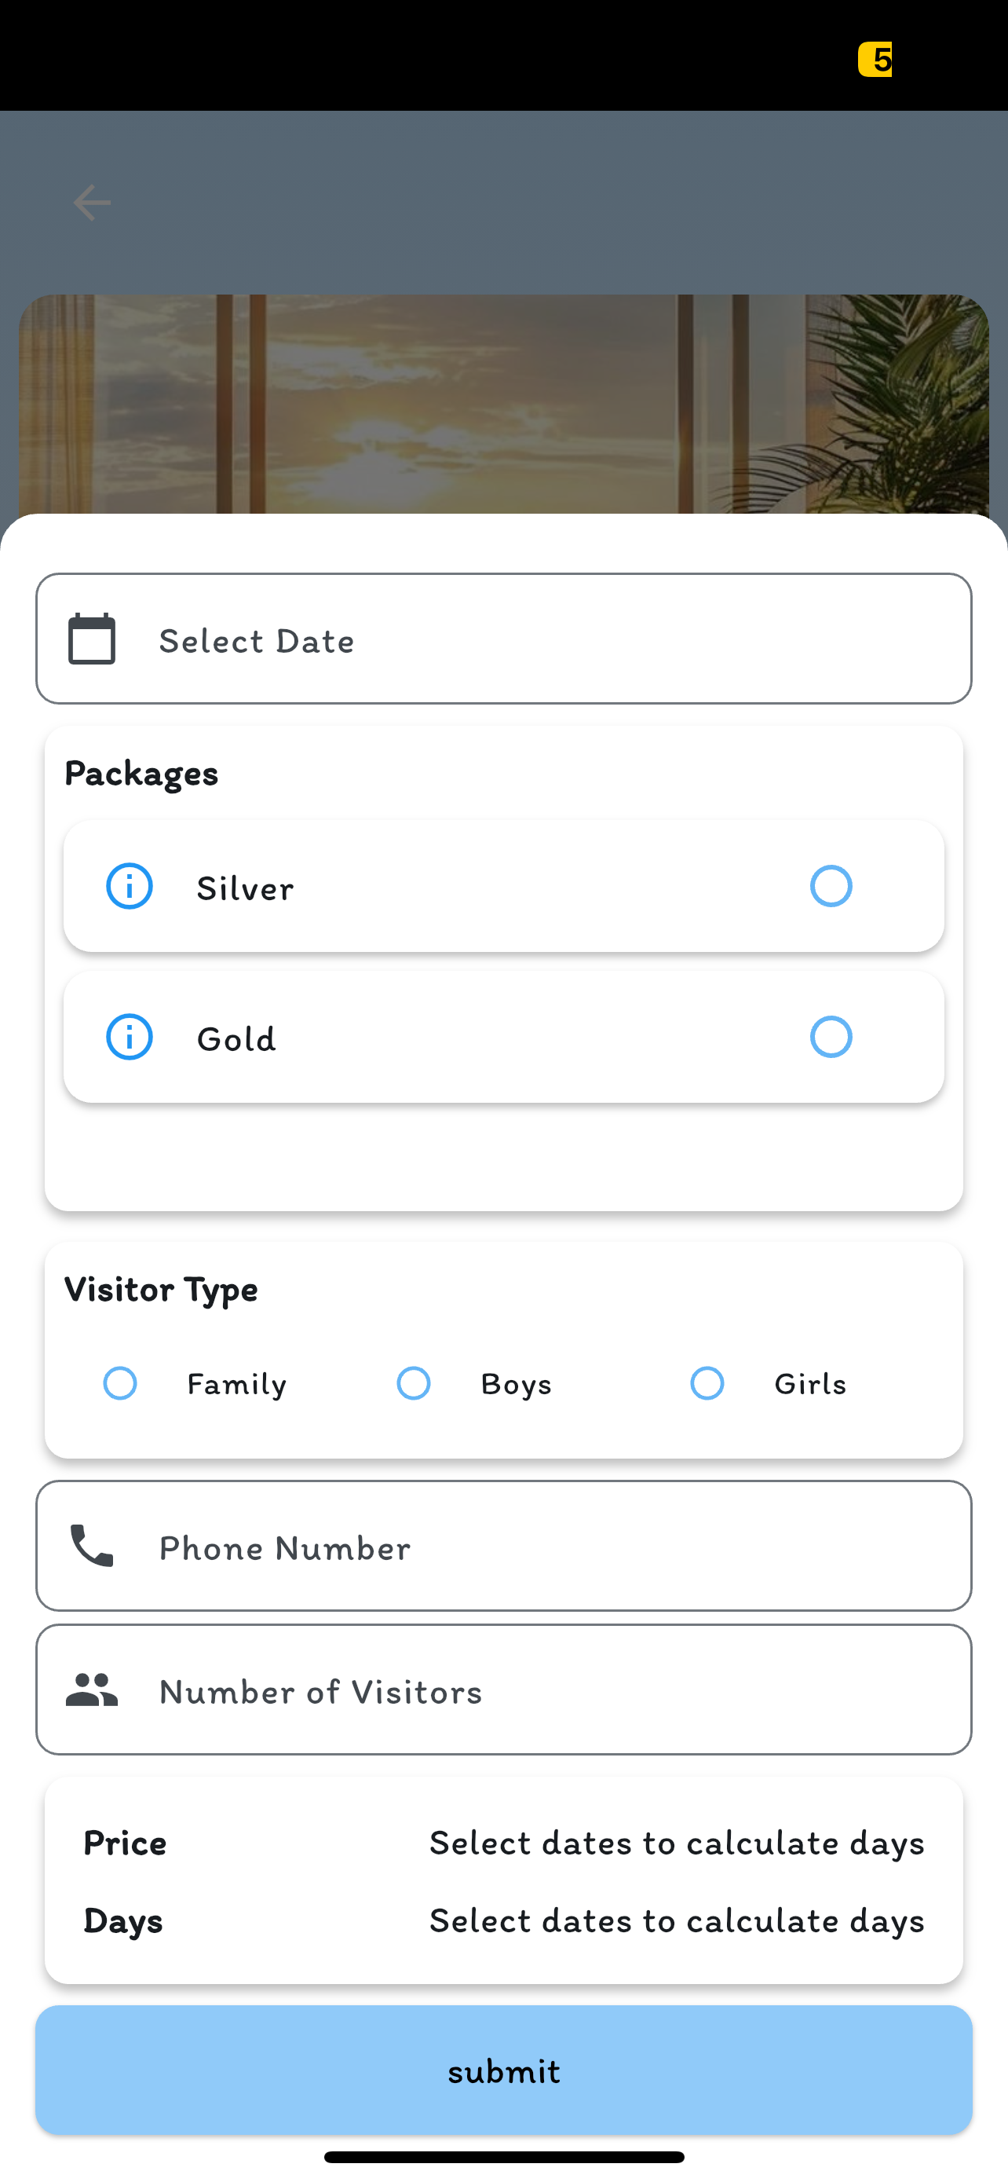Screen dimensions: 1008x2182
Task: Tap the sunset header photo
Action: [503, 404]
